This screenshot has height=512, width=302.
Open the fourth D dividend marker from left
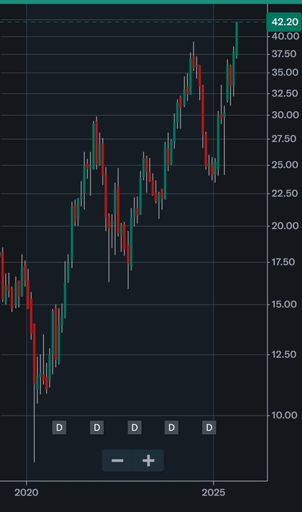(x=172, y=428)
